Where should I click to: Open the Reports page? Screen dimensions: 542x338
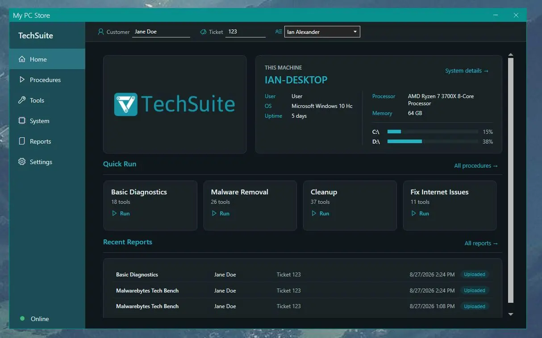coord(47,141)
